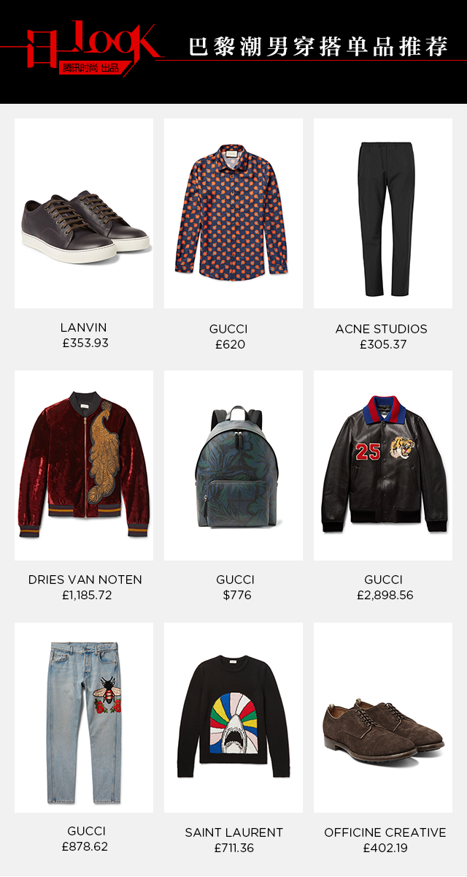Select the Gucci orange-print shirt photo

point(233,213)
